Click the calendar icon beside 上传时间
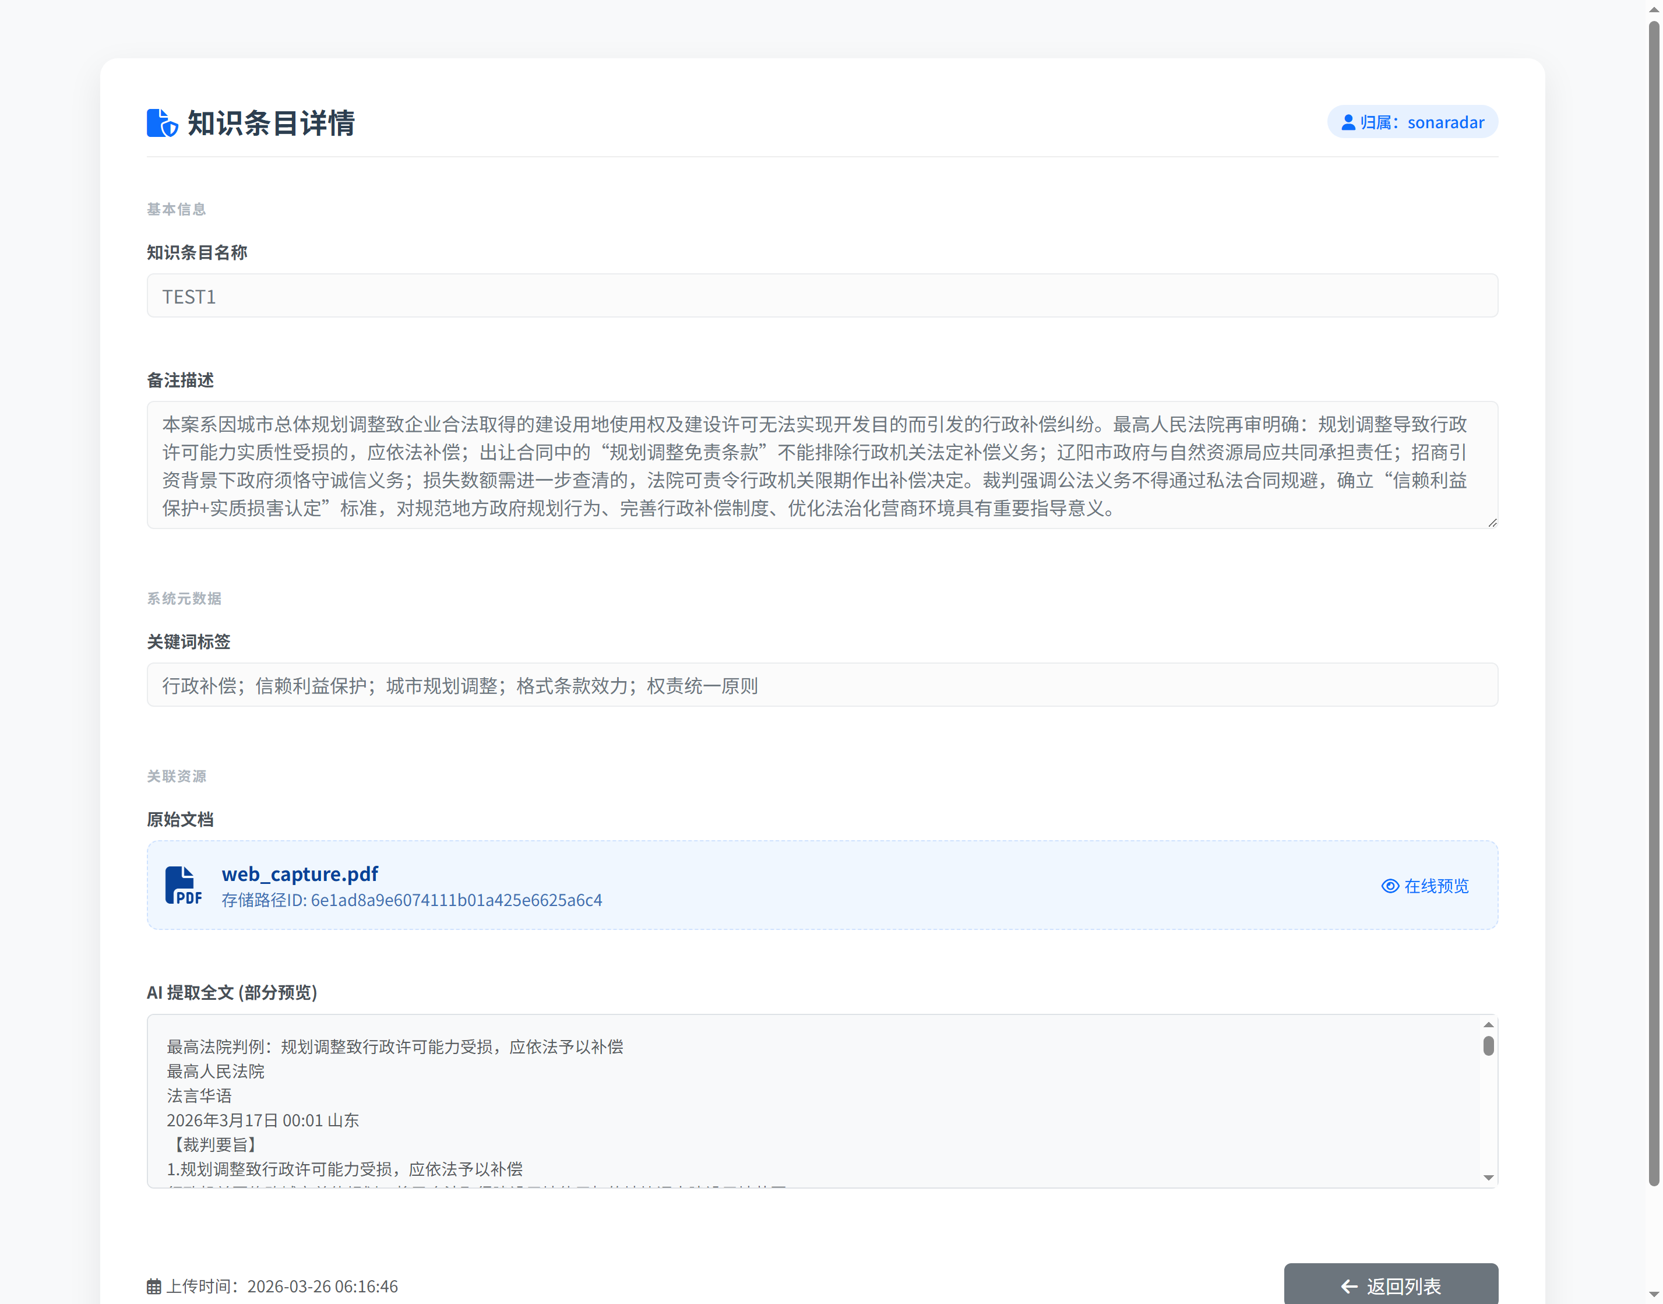The width and height of the screenshot is (1663, 1304). [153, 1286]
